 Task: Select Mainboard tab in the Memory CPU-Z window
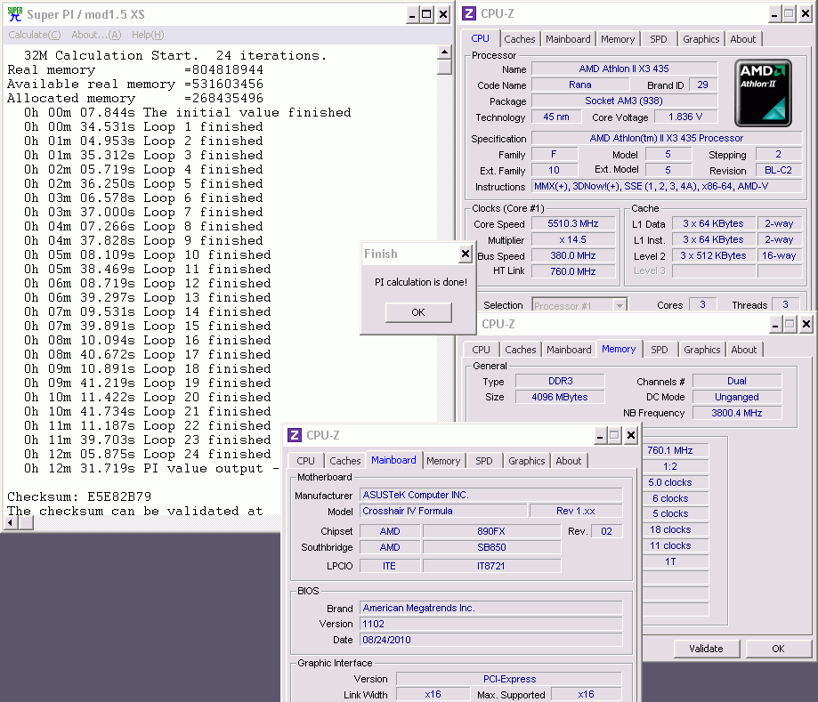point(569,350)
